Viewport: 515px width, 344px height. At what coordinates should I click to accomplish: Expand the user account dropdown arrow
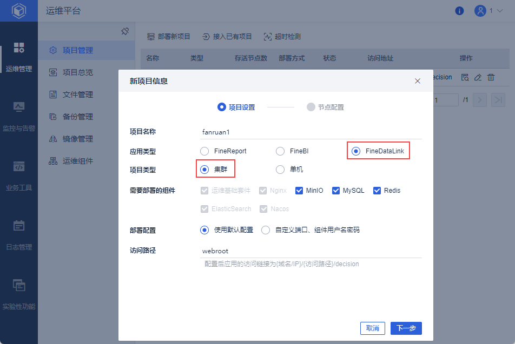(x=500, y=11)
